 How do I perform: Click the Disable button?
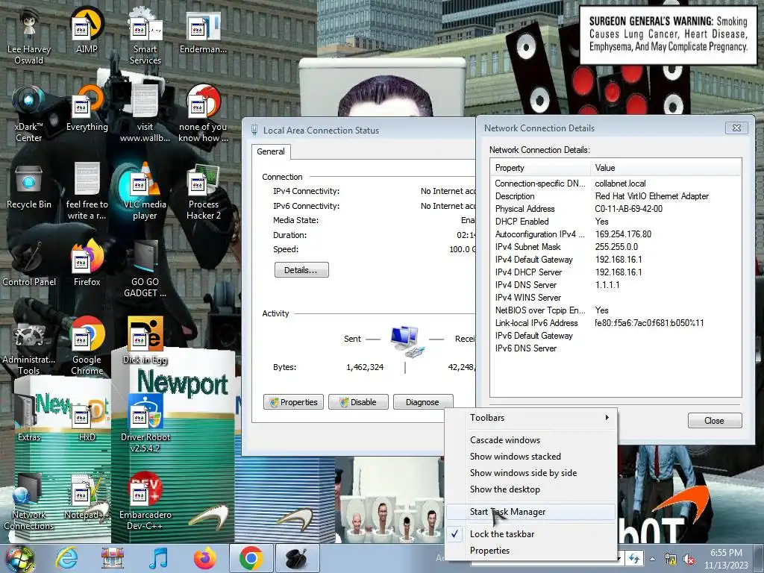point(358,402)
